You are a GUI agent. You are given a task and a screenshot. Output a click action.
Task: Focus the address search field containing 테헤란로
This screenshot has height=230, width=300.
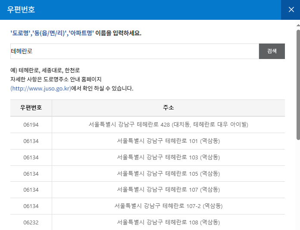coord(134,51)
